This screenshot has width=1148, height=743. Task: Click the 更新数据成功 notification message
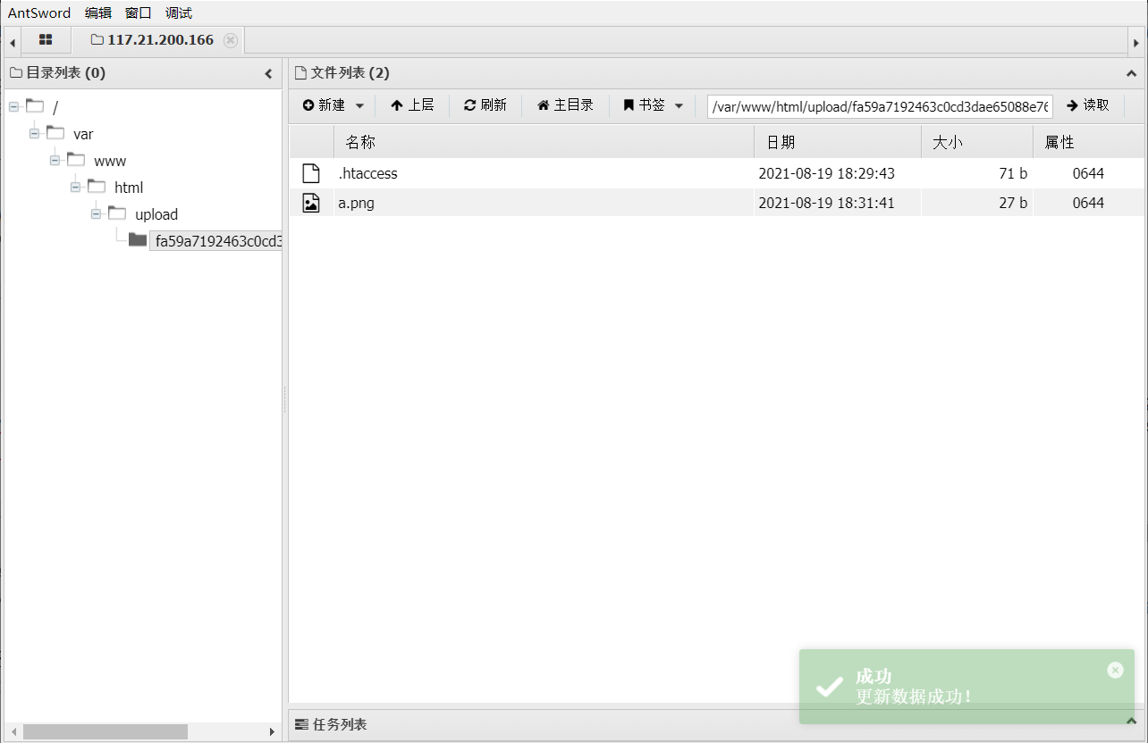914,697
